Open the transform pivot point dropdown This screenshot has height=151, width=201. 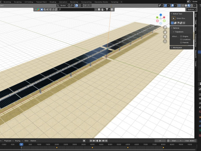point(72,5)
